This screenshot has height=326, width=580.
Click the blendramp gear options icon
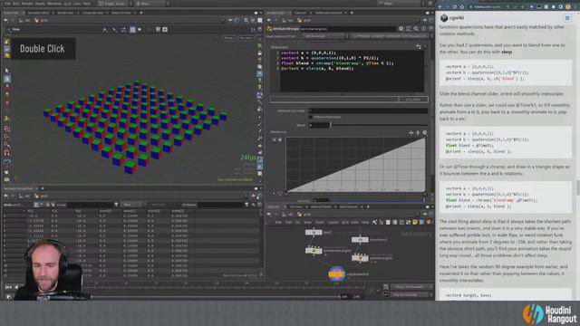[425, 132]
